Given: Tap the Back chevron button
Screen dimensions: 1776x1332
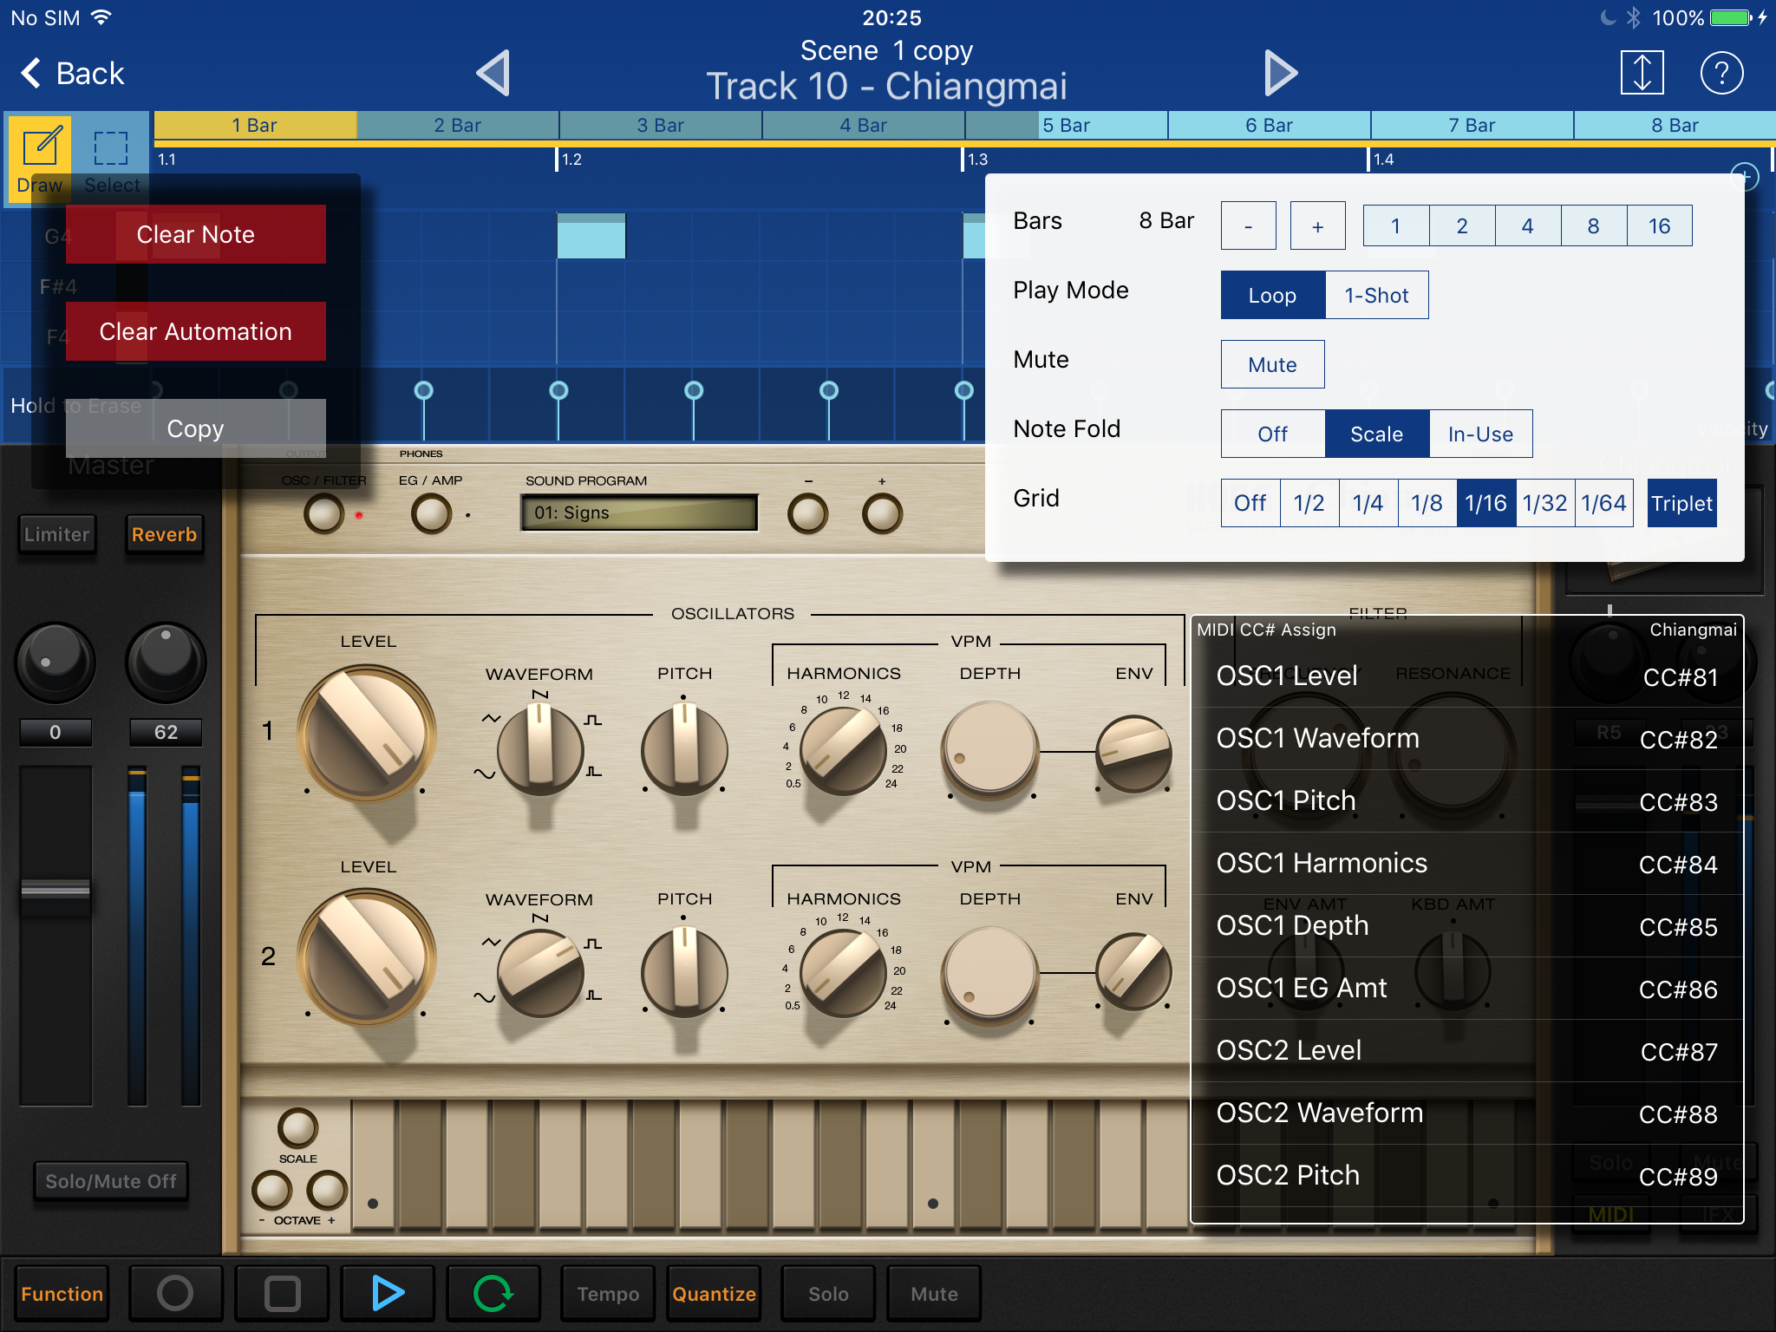Looking at the screenshot, I should click(73, 74).
